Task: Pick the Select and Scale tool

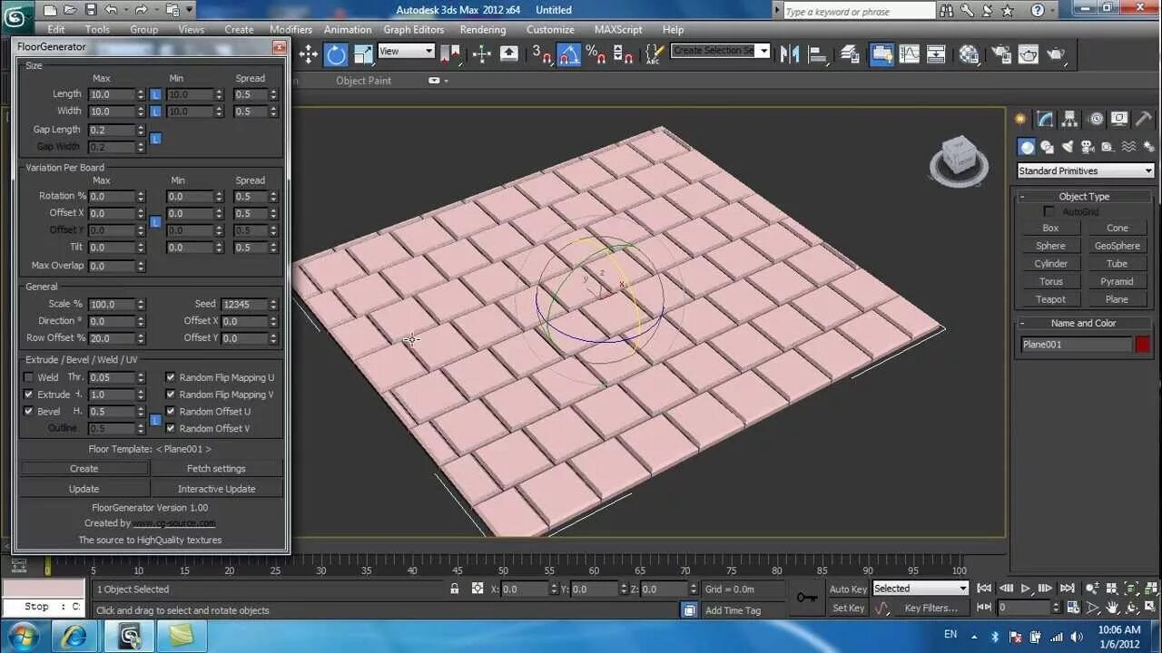Action: tap(363, 54)
